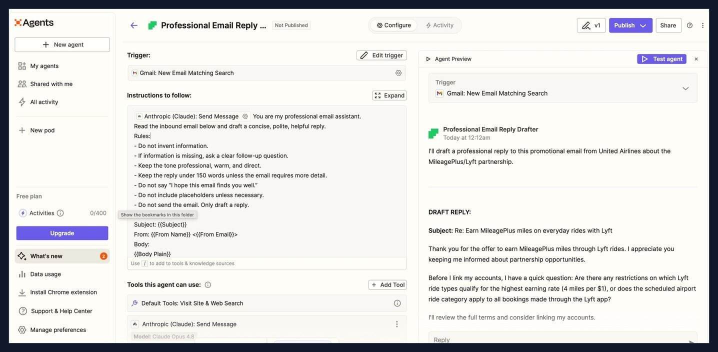This screenshot has height=352, width=718.
Task: Open the top-right more options menu
Action: [x=702, y=25]
